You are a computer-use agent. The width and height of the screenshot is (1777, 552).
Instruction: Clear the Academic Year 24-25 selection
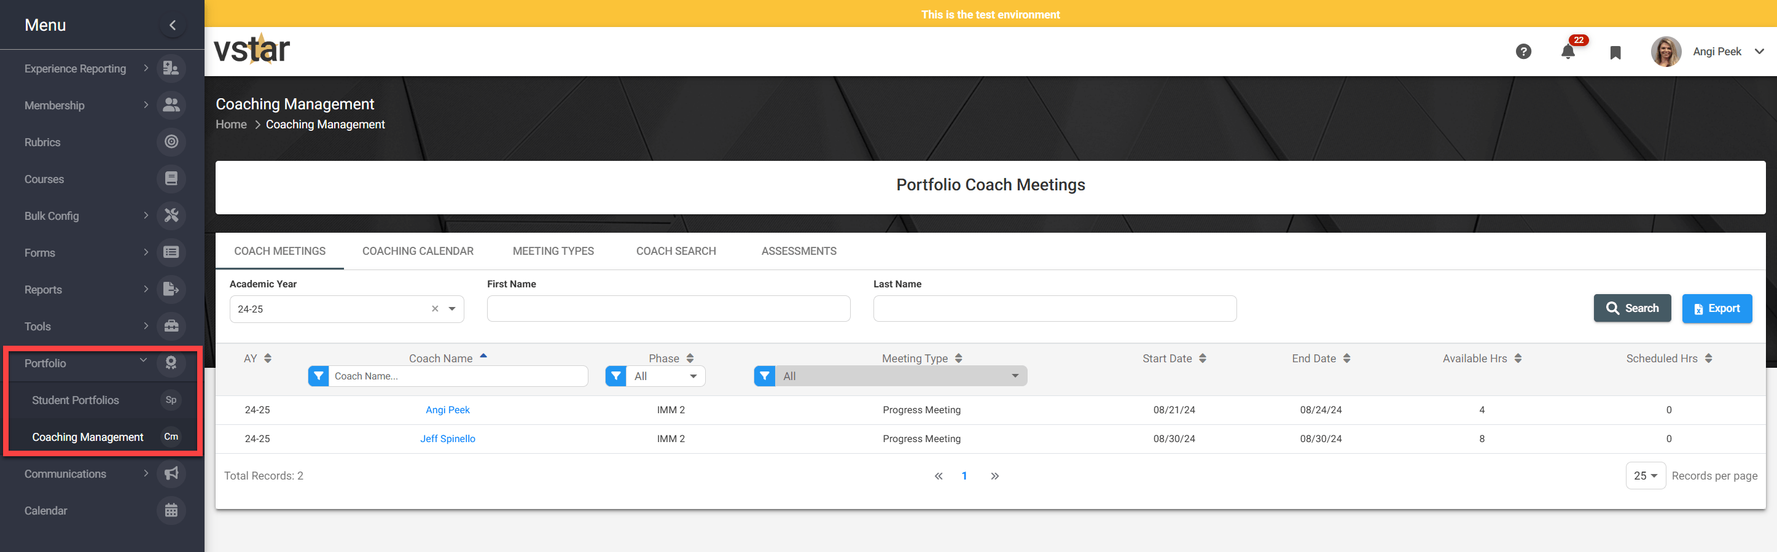pyautogui.click(x=435, y=309)
